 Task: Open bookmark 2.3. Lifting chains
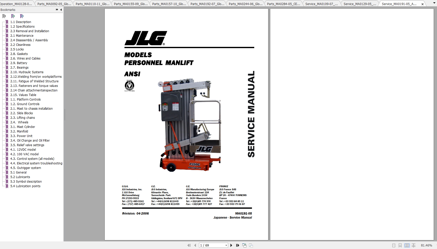point(23,118)
